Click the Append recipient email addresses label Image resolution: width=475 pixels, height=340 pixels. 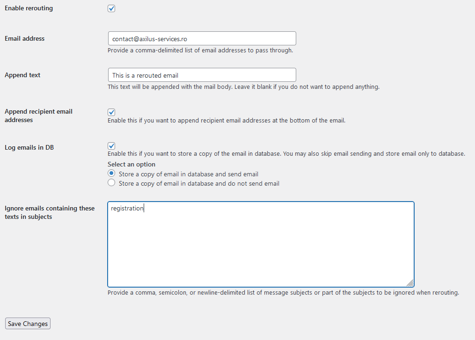[x=38, y=116]
